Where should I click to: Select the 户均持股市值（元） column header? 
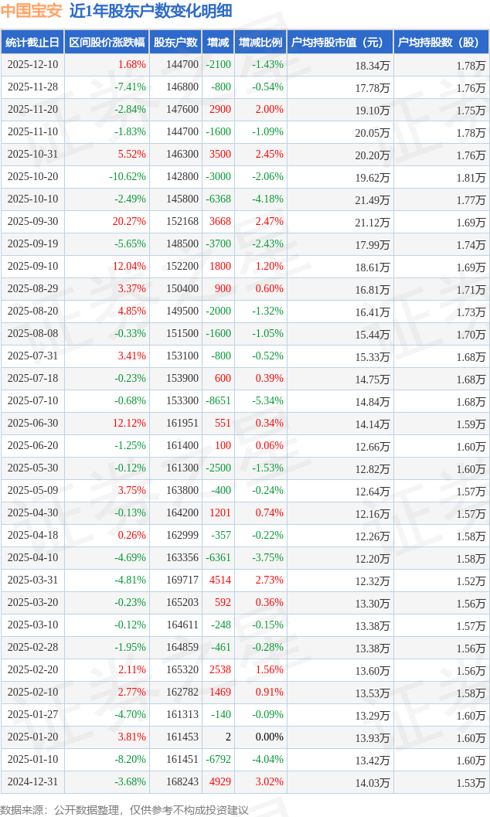(x=339, y=43)
